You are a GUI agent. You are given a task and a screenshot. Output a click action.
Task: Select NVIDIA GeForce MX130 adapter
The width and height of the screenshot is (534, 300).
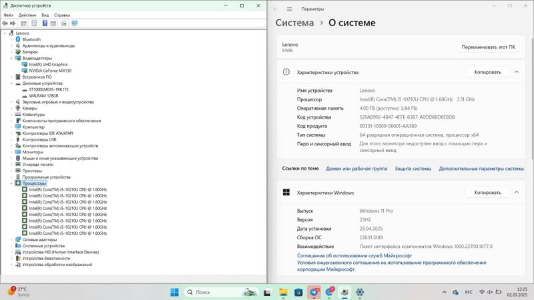[50, 71]
